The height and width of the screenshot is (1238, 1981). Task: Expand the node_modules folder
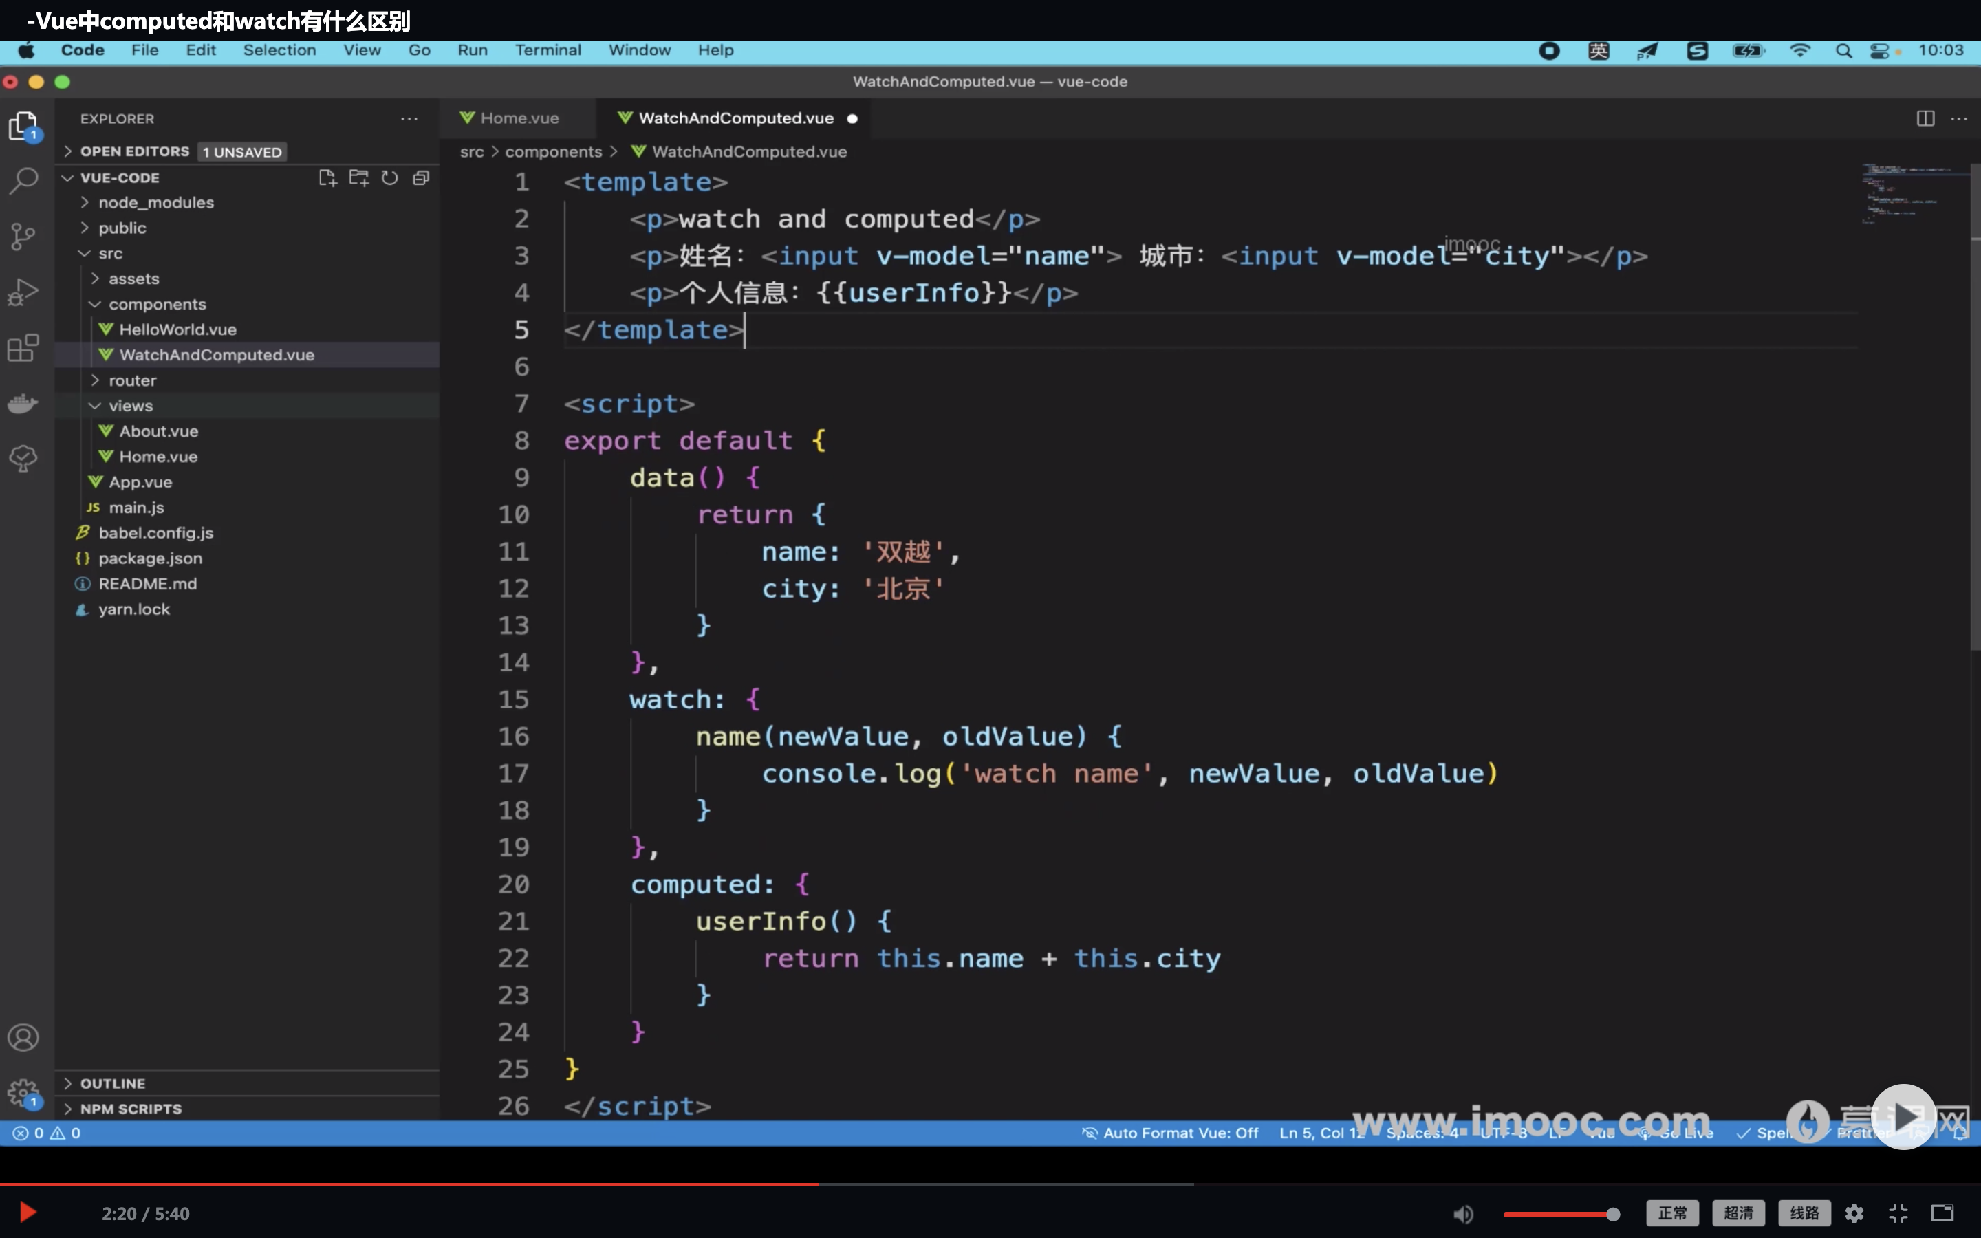155,202
